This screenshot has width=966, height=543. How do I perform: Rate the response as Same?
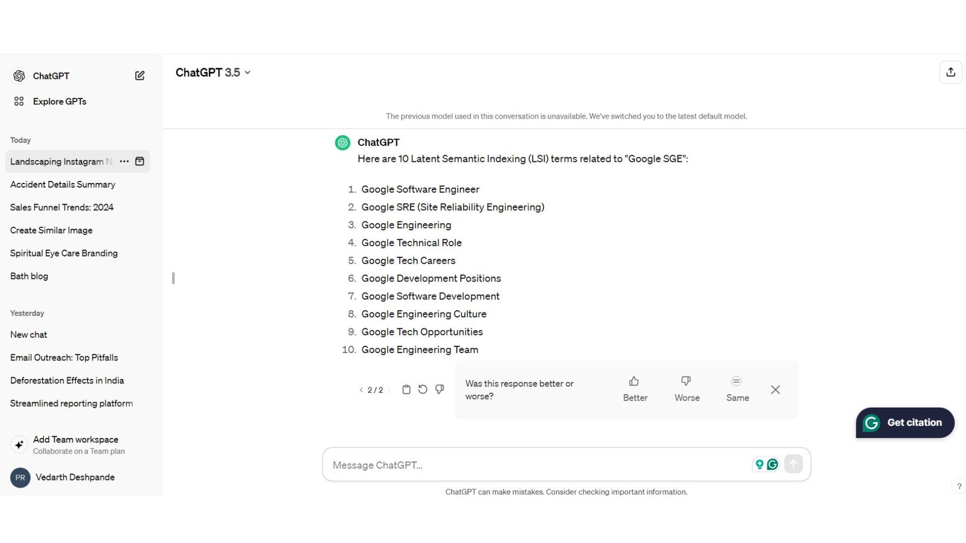[737, 389]
